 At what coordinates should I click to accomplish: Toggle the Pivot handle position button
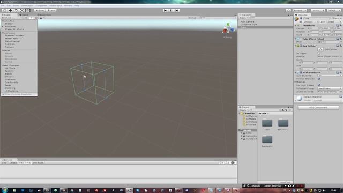click(x=40, y=10)
